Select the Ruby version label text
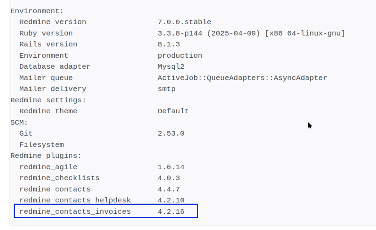Viewport: 376px width, 230px height. coord(46,33)
